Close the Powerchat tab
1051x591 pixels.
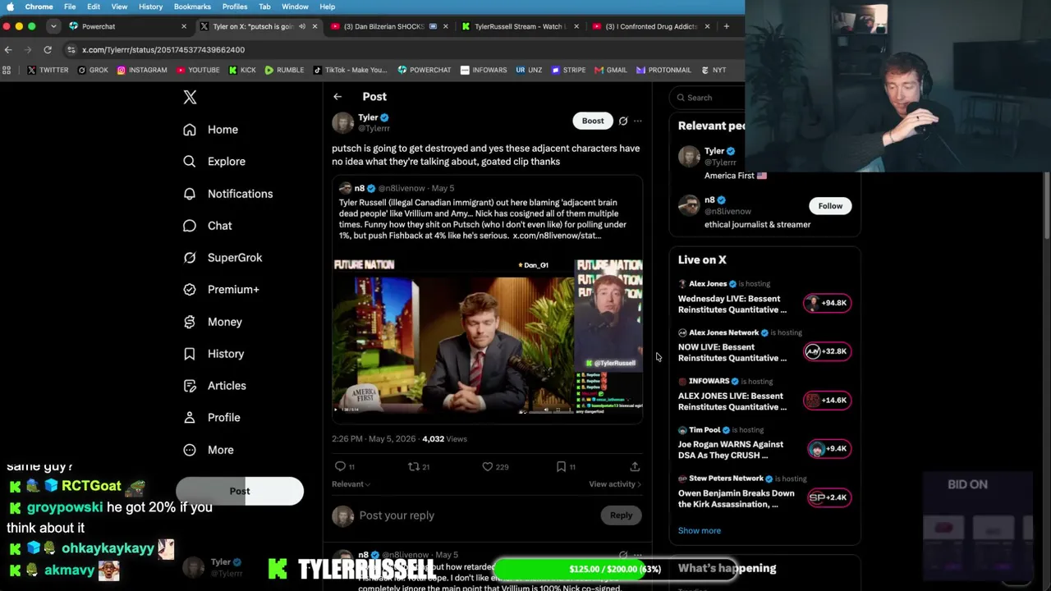tap(184, 26)
